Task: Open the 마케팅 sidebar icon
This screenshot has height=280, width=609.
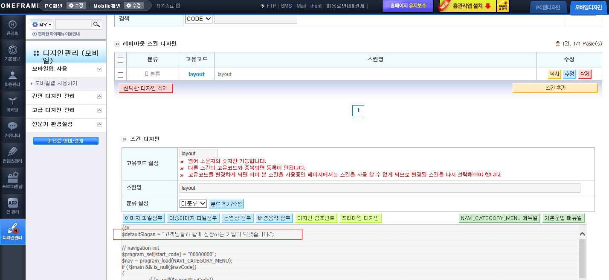Action: point(12,104)
